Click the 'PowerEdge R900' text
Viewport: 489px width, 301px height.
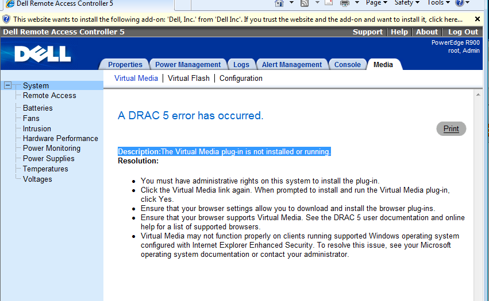(455, 42)
